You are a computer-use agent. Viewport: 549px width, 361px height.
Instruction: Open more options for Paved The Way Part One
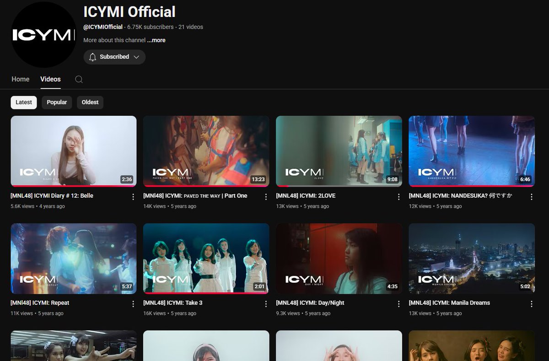pyautogui.click(x=266, y=197)
